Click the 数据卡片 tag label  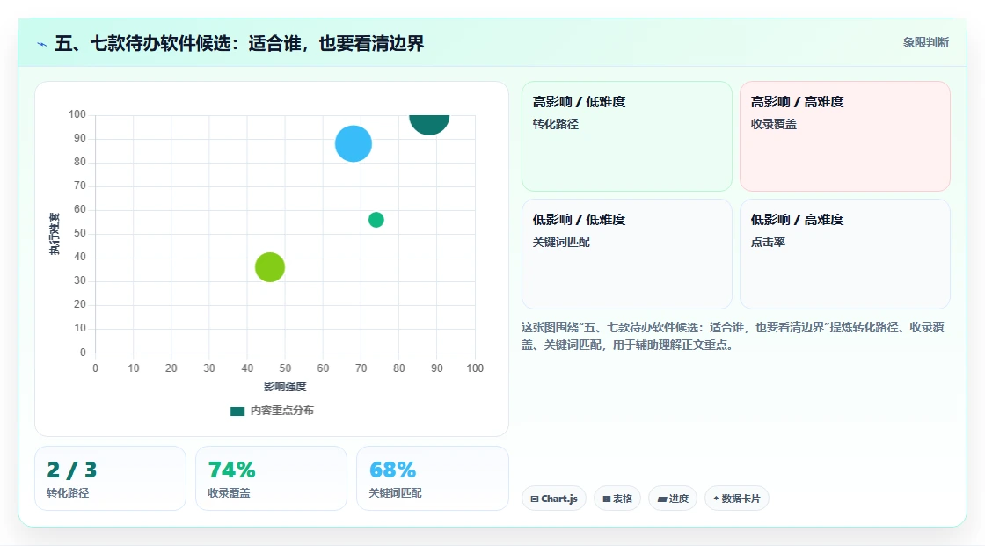741,499
